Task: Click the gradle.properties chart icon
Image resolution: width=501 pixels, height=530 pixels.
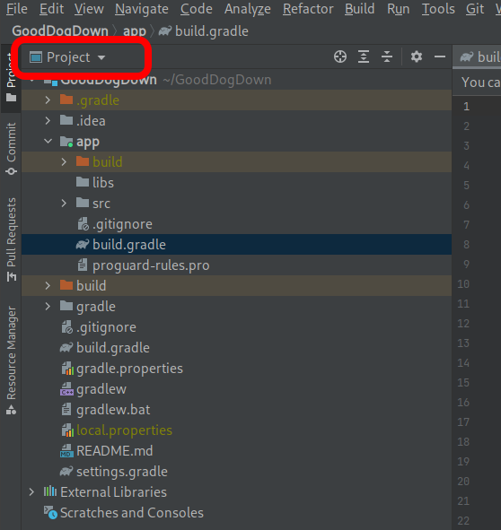Action: point(67,368)
